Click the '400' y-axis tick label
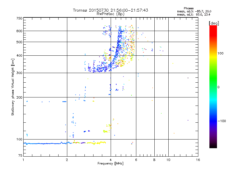Screen dimensions: 233x174 pos(19,55)
